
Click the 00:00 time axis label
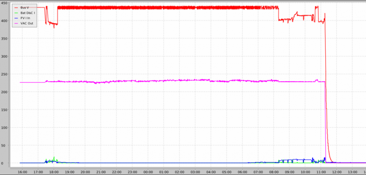pos(148,172)
